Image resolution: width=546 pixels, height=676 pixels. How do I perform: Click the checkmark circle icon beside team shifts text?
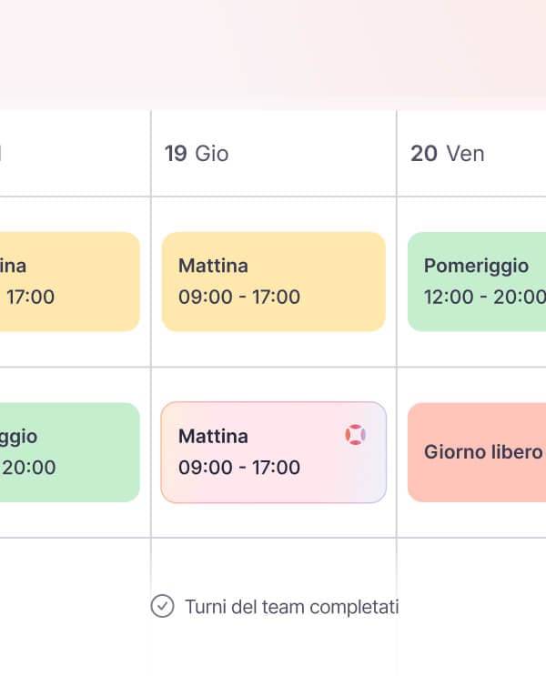162,606
